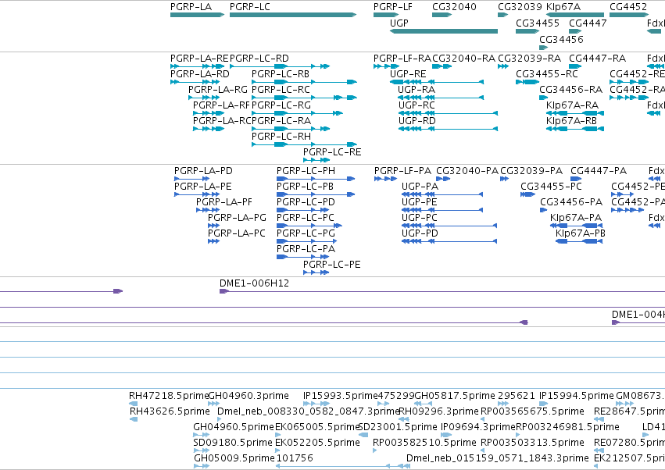Click feature 101756 label
Viewport: 665px width, 470px height.
295,458
